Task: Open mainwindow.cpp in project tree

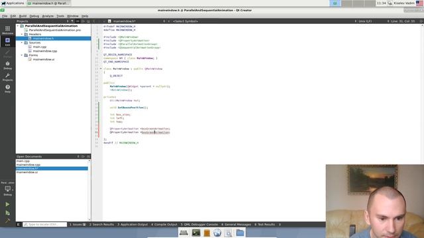Action: (45, 51)
